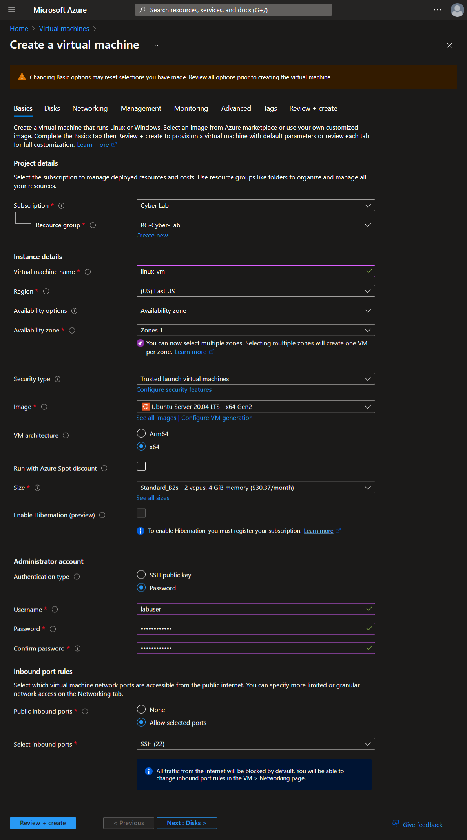Click the Availability zone info icon

[72, 331]
